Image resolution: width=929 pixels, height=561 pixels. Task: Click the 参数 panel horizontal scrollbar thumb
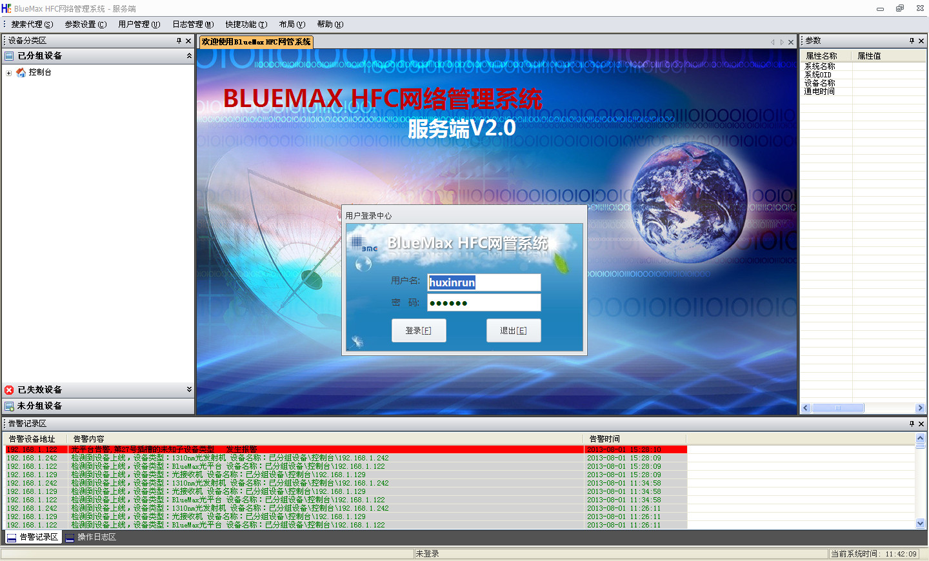click(x=838, y=408)
